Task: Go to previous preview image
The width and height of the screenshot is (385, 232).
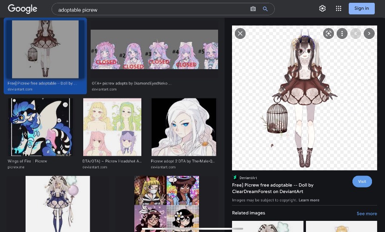Action: (x=356, y=33)
